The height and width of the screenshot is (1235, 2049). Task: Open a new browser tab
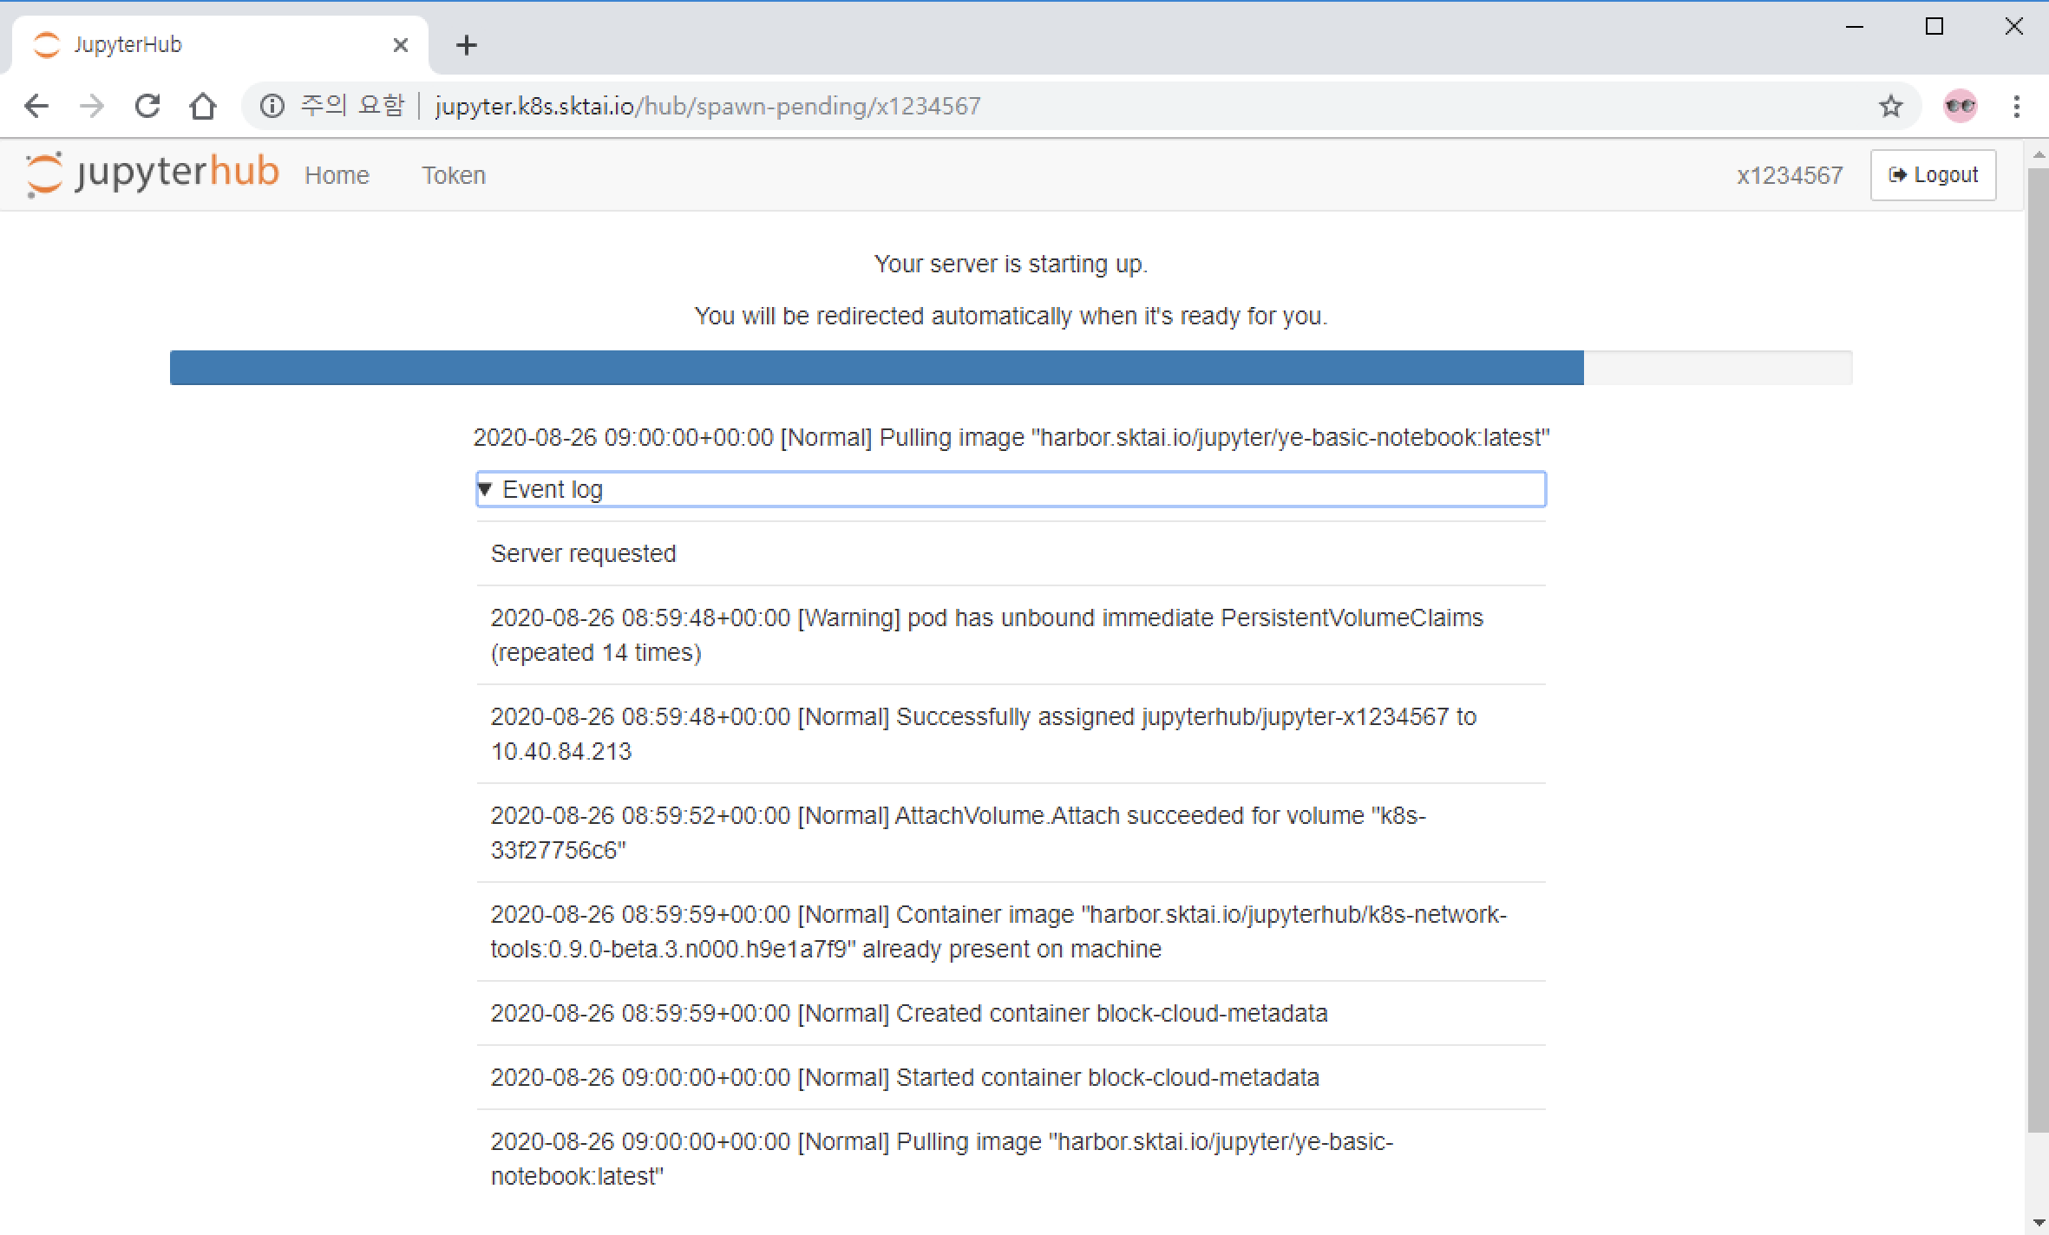pyautogui.click(x=466, y=45)
